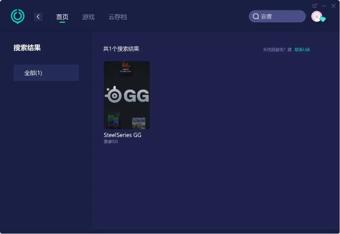Click the green app logo icon
Image resolution: width=340 pixels, height=234 pixels.
click(18, 16)
